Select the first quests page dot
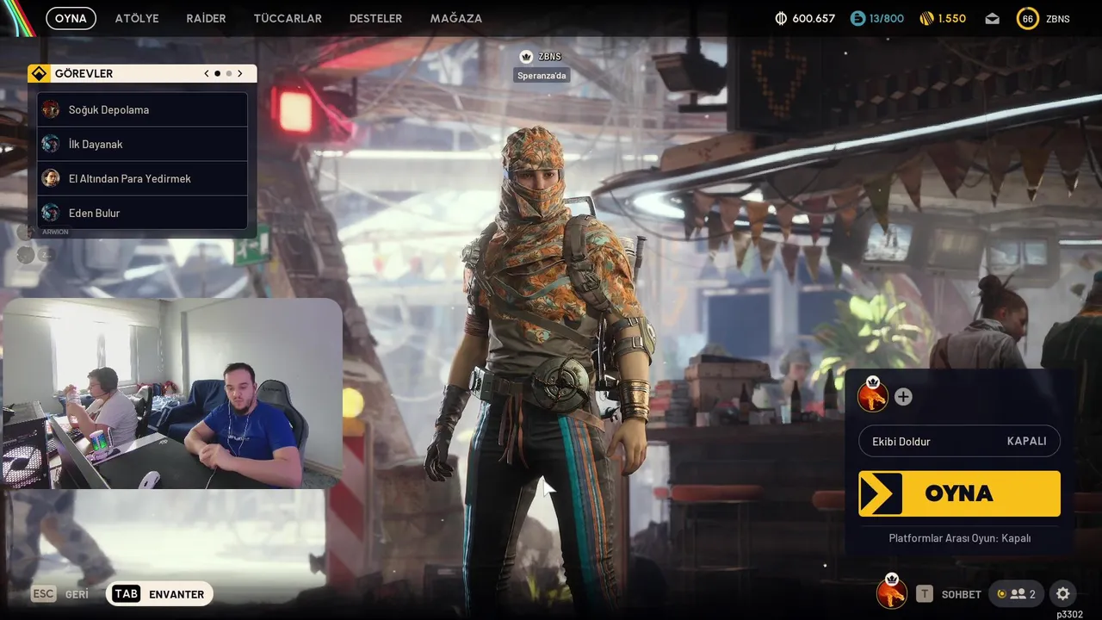This screenshot has width=1102, height=620. [x=217, y=74]
